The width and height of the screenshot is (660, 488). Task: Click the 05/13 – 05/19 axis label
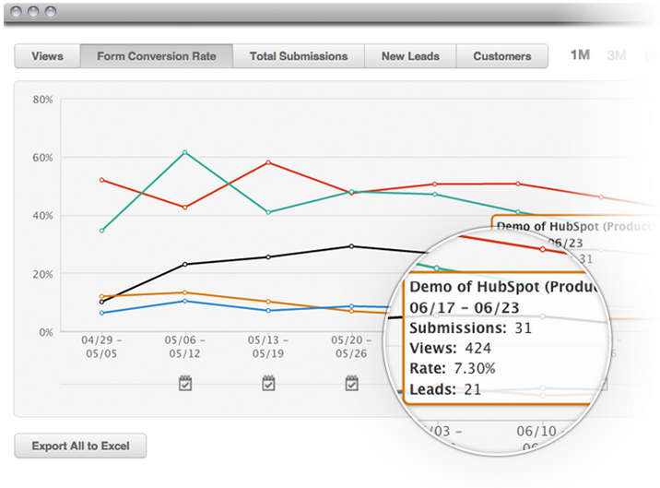[268, 347]
